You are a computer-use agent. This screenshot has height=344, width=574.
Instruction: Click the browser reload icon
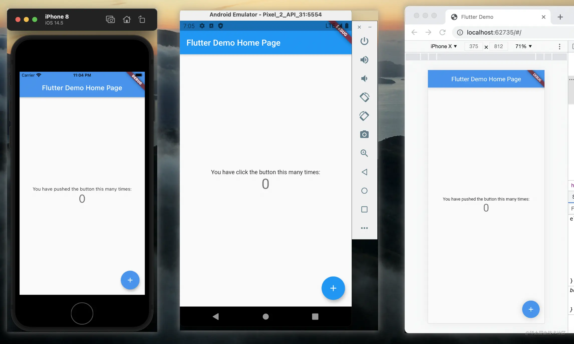443,32
